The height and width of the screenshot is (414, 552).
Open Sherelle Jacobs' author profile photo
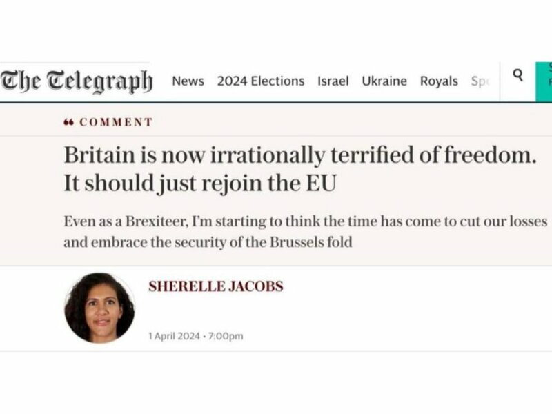[101, 308]
